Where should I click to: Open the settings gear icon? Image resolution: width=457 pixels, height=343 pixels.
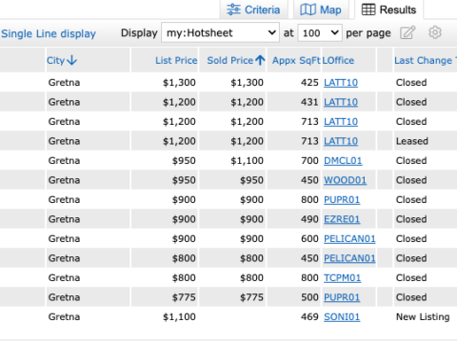[x=435, y=32]
